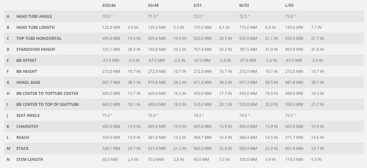The height and width of the screenshot is (168, 367).
Task: Select the BB OFFSET row label
Action: pyautogui.click(x=26, y=61)
